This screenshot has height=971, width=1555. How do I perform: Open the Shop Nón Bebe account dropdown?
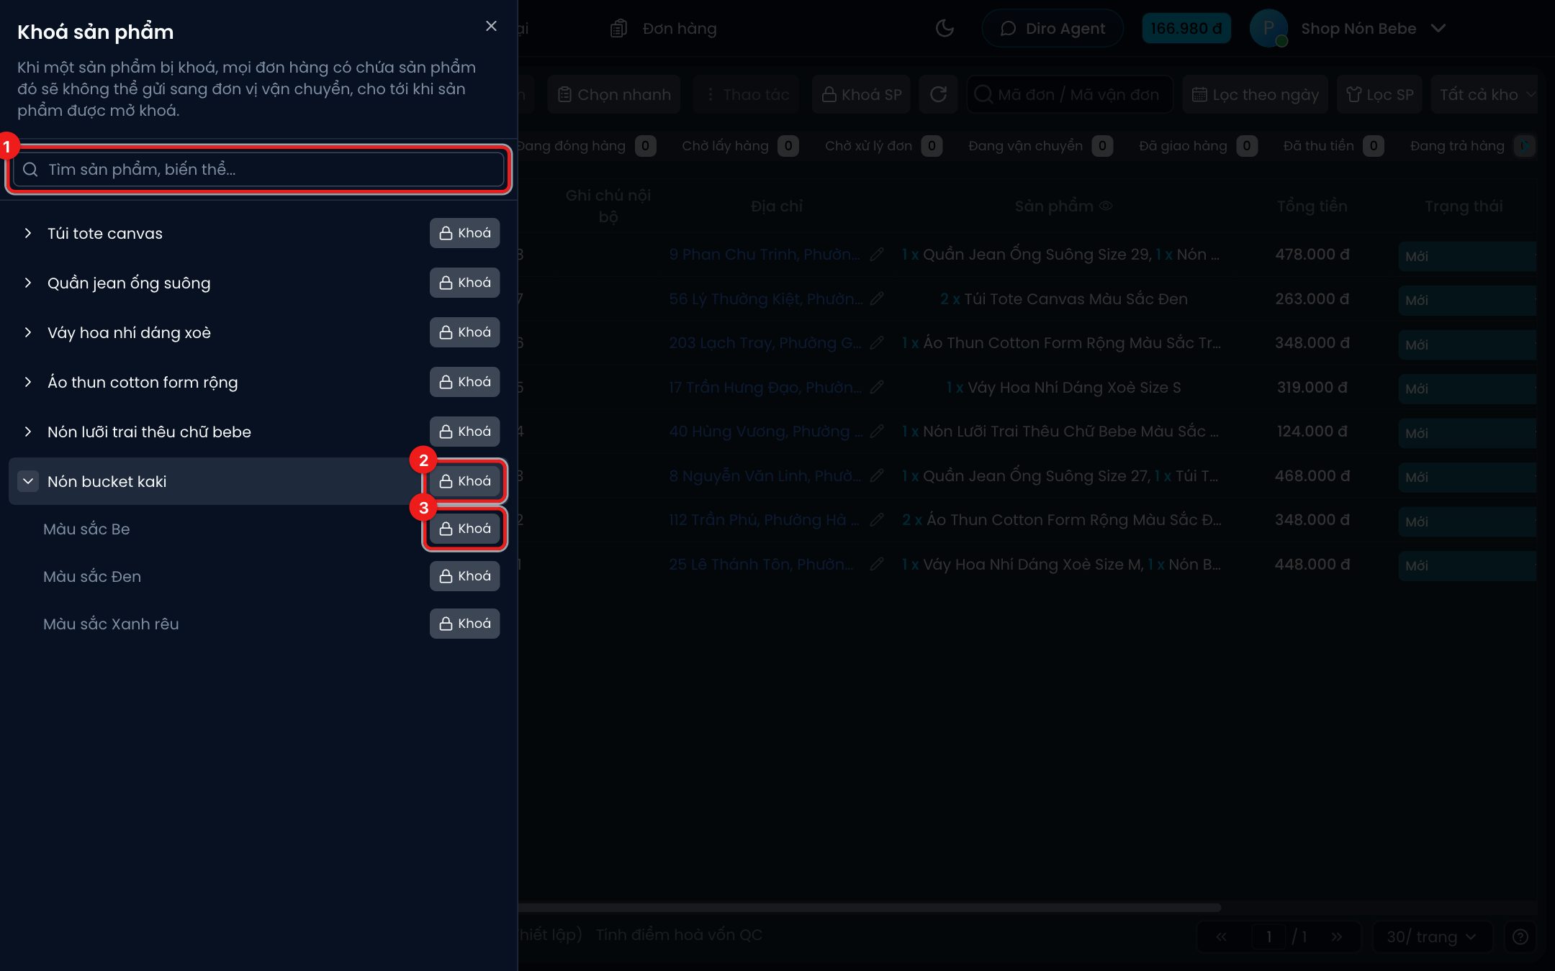[x=1348, y=28]
